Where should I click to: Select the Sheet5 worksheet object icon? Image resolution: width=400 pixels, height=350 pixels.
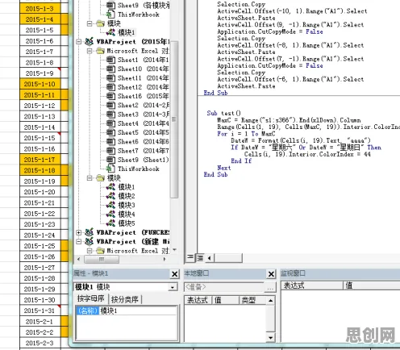(110, 132)
